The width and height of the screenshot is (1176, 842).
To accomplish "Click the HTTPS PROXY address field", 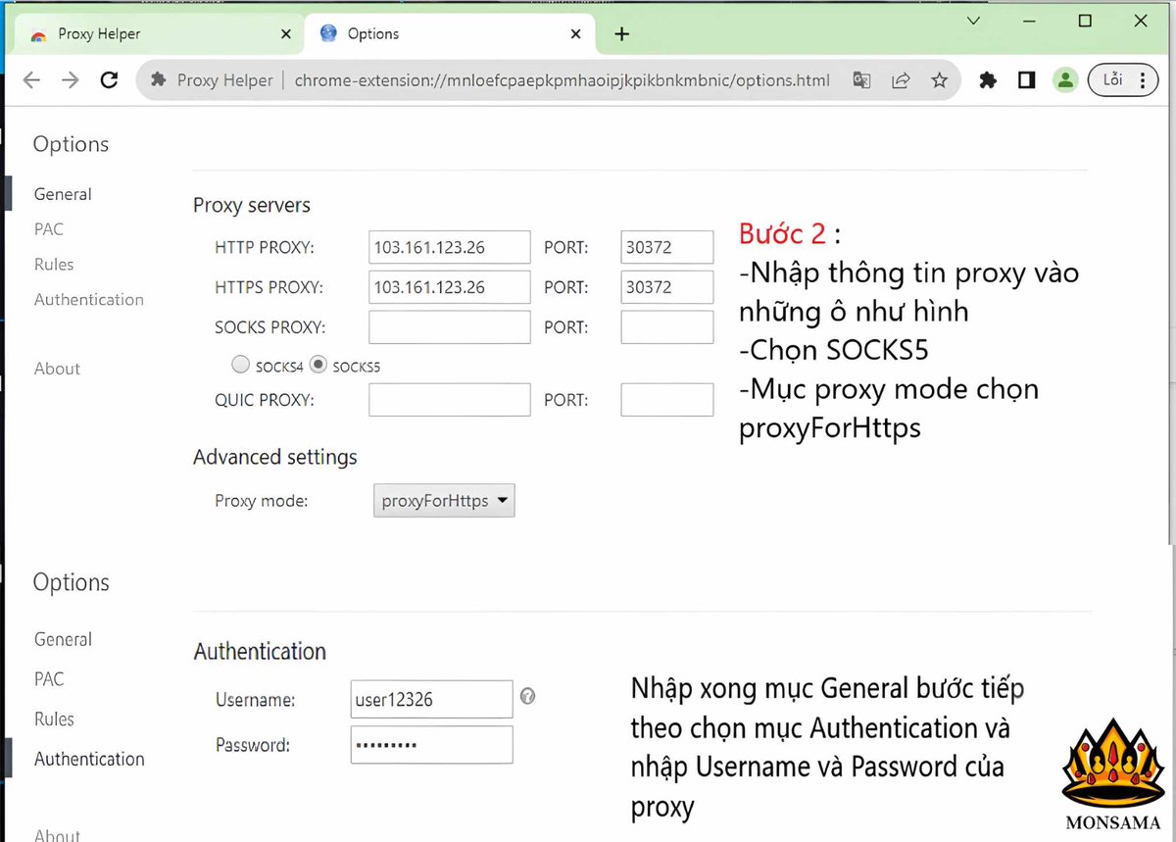I will [x=450, y=287].
